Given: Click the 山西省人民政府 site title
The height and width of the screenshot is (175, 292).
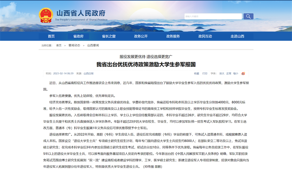Looking at the screenshot, I should [x=81, y=13].
